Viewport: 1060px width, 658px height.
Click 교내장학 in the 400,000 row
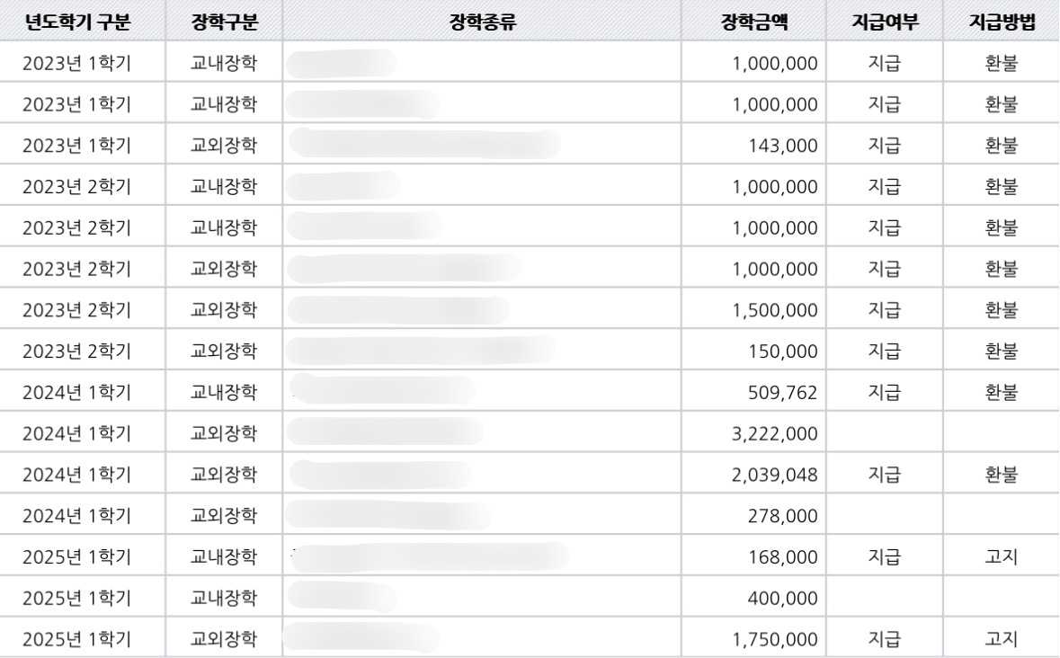224,599
